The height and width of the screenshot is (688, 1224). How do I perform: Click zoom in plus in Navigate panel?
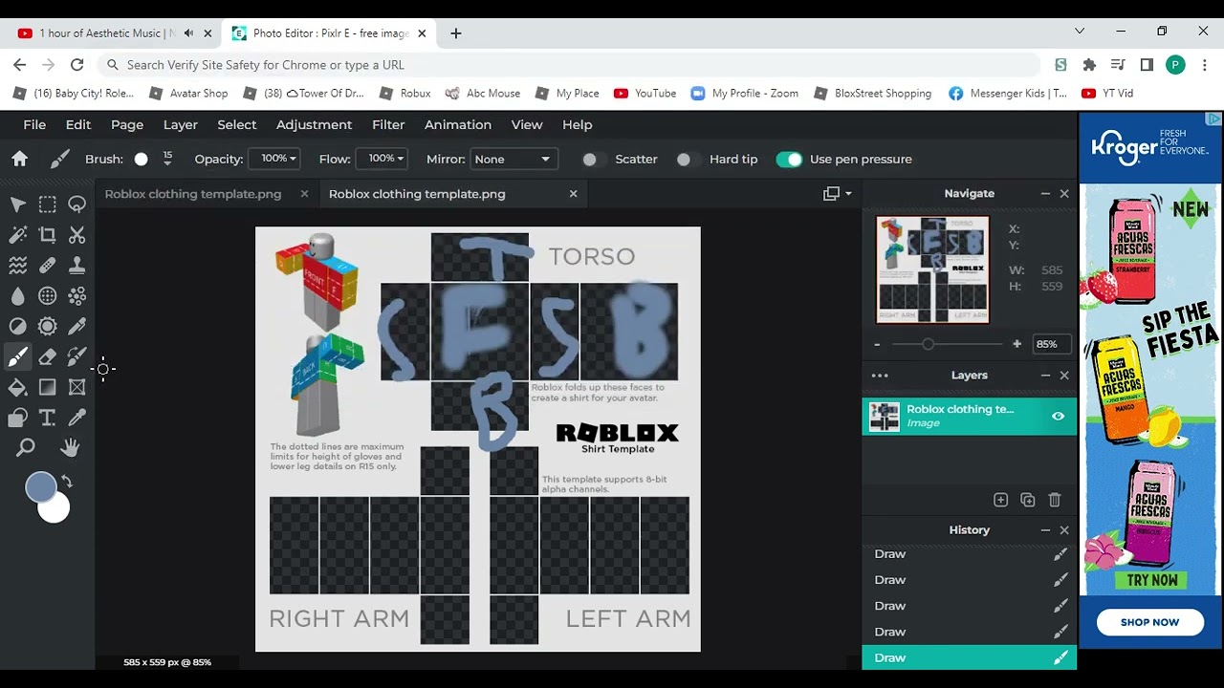coord(1016,344)
